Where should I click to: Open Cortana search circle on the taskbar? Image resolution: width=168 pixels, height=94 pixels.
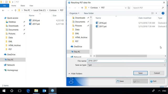(x=12, y=91)
